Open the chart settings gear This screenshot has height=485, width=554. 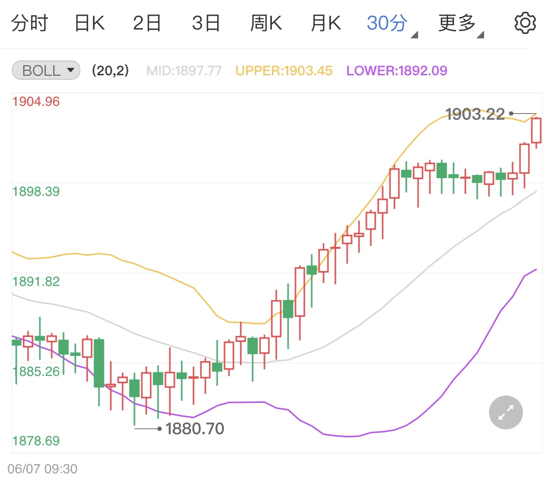525,23
